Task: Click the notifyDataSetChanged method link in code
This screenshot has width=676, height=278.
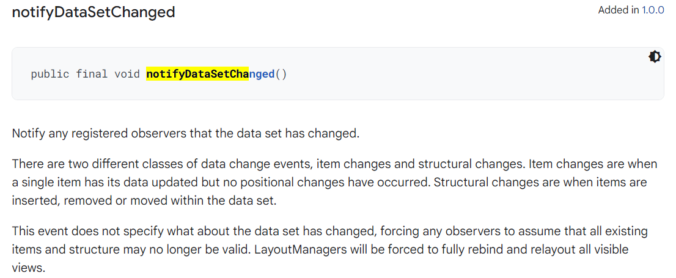Action: coord(210,75)
